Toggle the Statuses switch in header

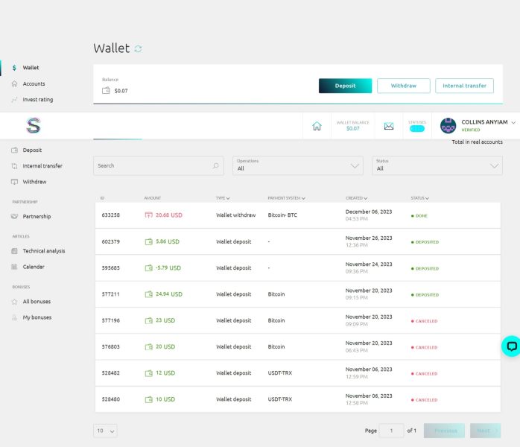pyautogui.click(x=417, y=129)
